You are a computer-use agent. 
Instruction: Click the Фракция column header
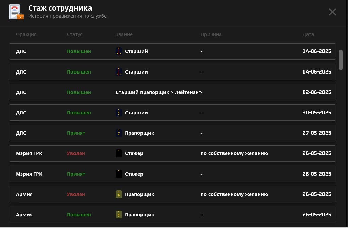[x=26, y=34]
